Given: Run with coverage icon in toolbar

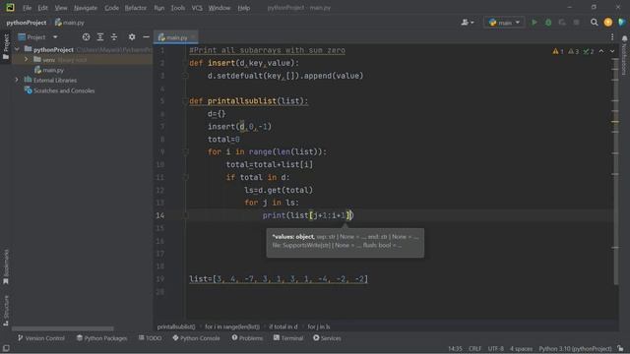Looking at the screenshot, I should 562,23.
